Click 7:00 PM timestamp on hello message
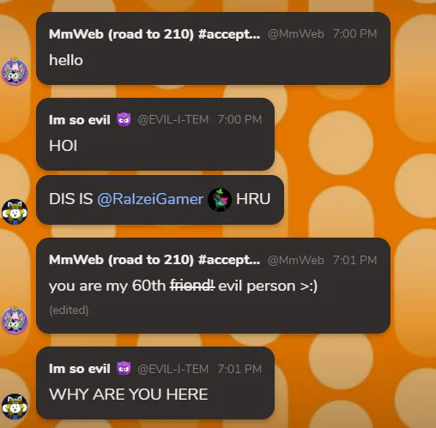The image size is (436, 428). point(355,33)
